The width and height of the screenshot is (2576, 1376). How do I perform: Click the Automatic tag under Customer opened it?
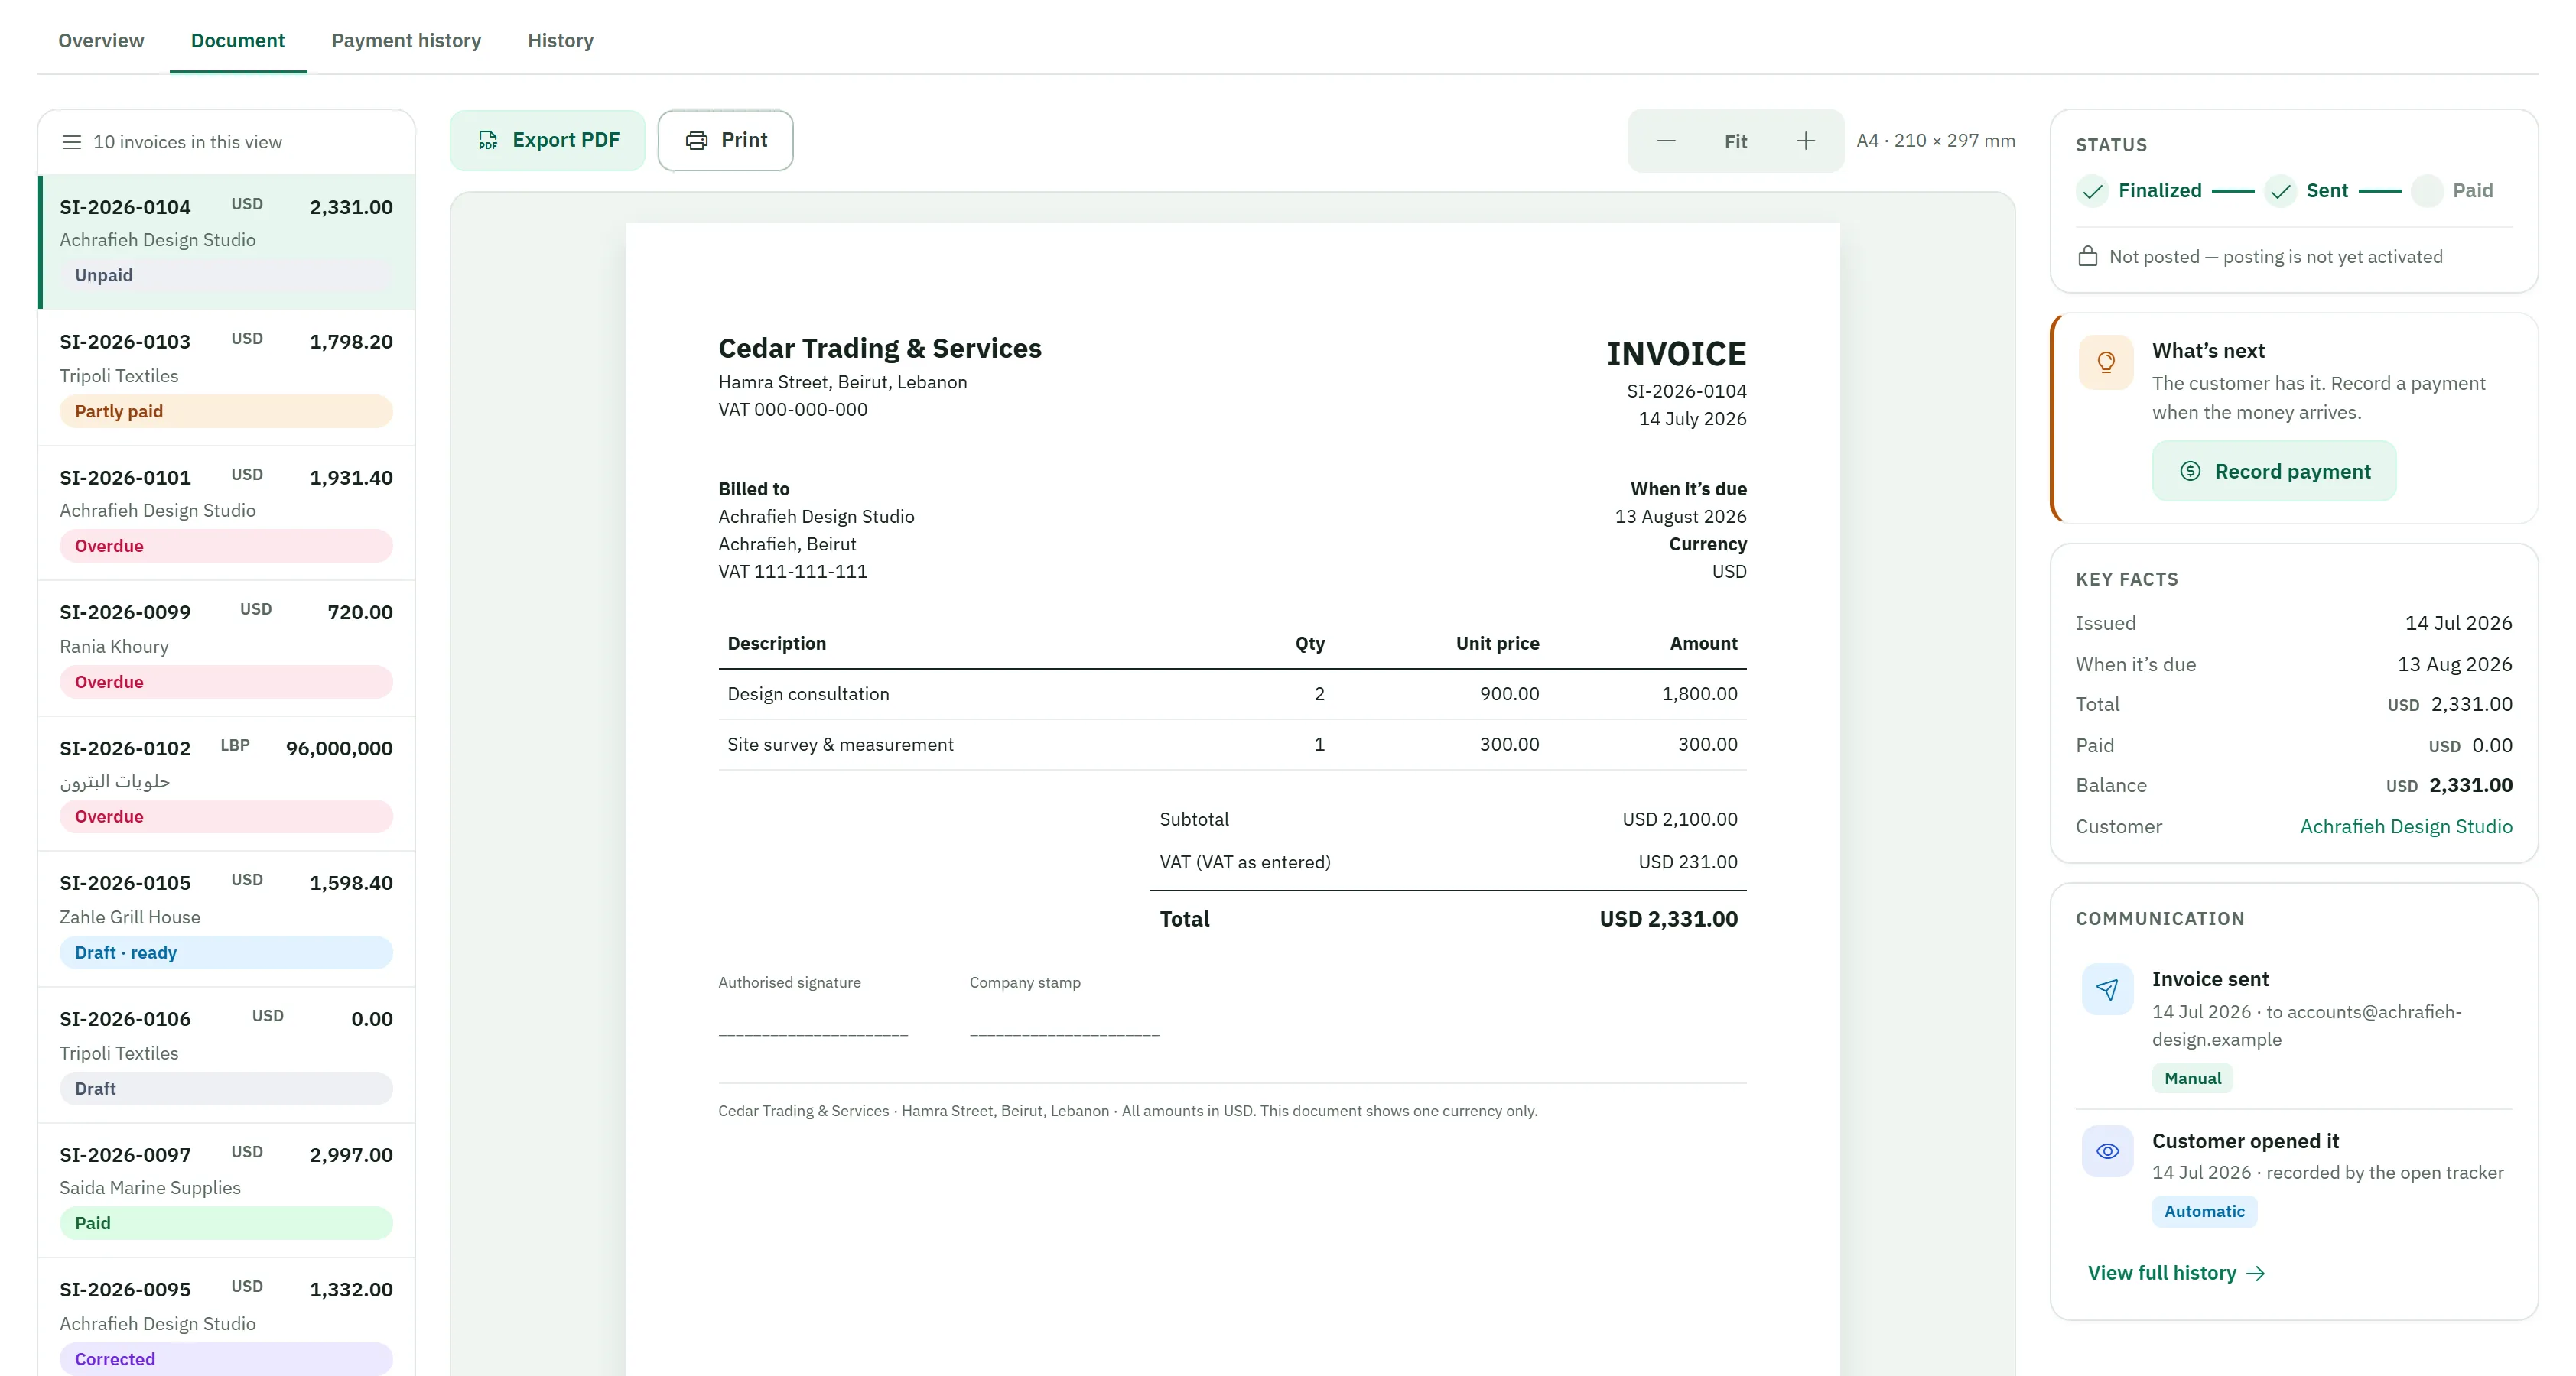point(2204,1211)
